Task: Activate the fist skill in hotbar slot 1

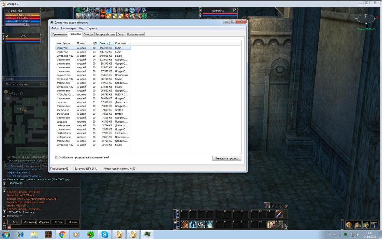Action: coord(185,224)
